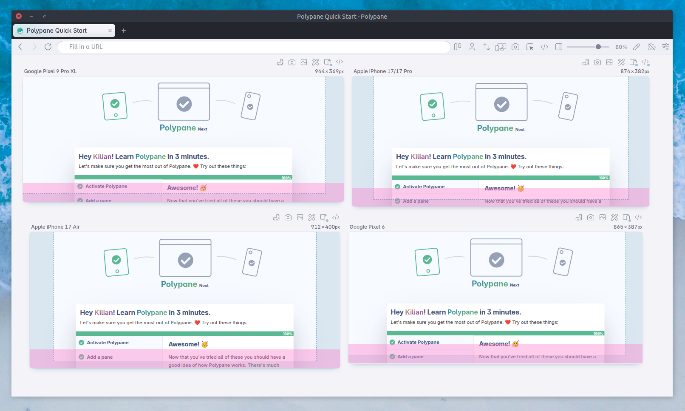Activate the element inspect cursor tool
This screenshot has height=411, width=685.
click(x=530, y=47)
